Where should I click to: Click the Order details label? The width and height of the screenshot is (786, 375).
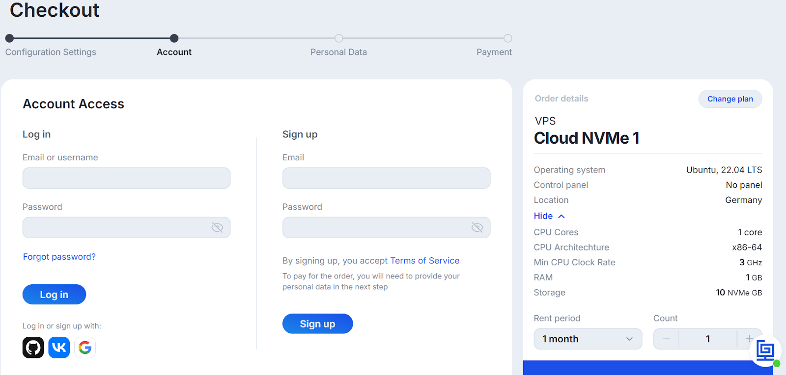(x=561, y=99)
